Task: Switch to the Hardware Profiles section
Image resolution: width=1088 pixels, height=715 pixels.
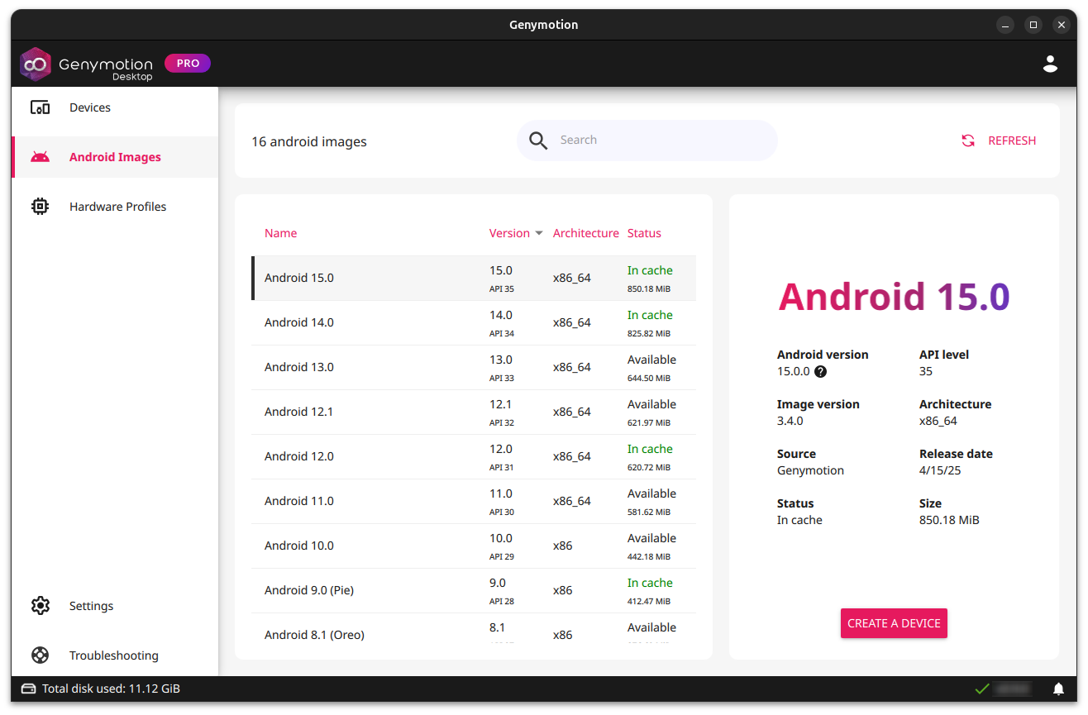Action: (x=117, y=206)
